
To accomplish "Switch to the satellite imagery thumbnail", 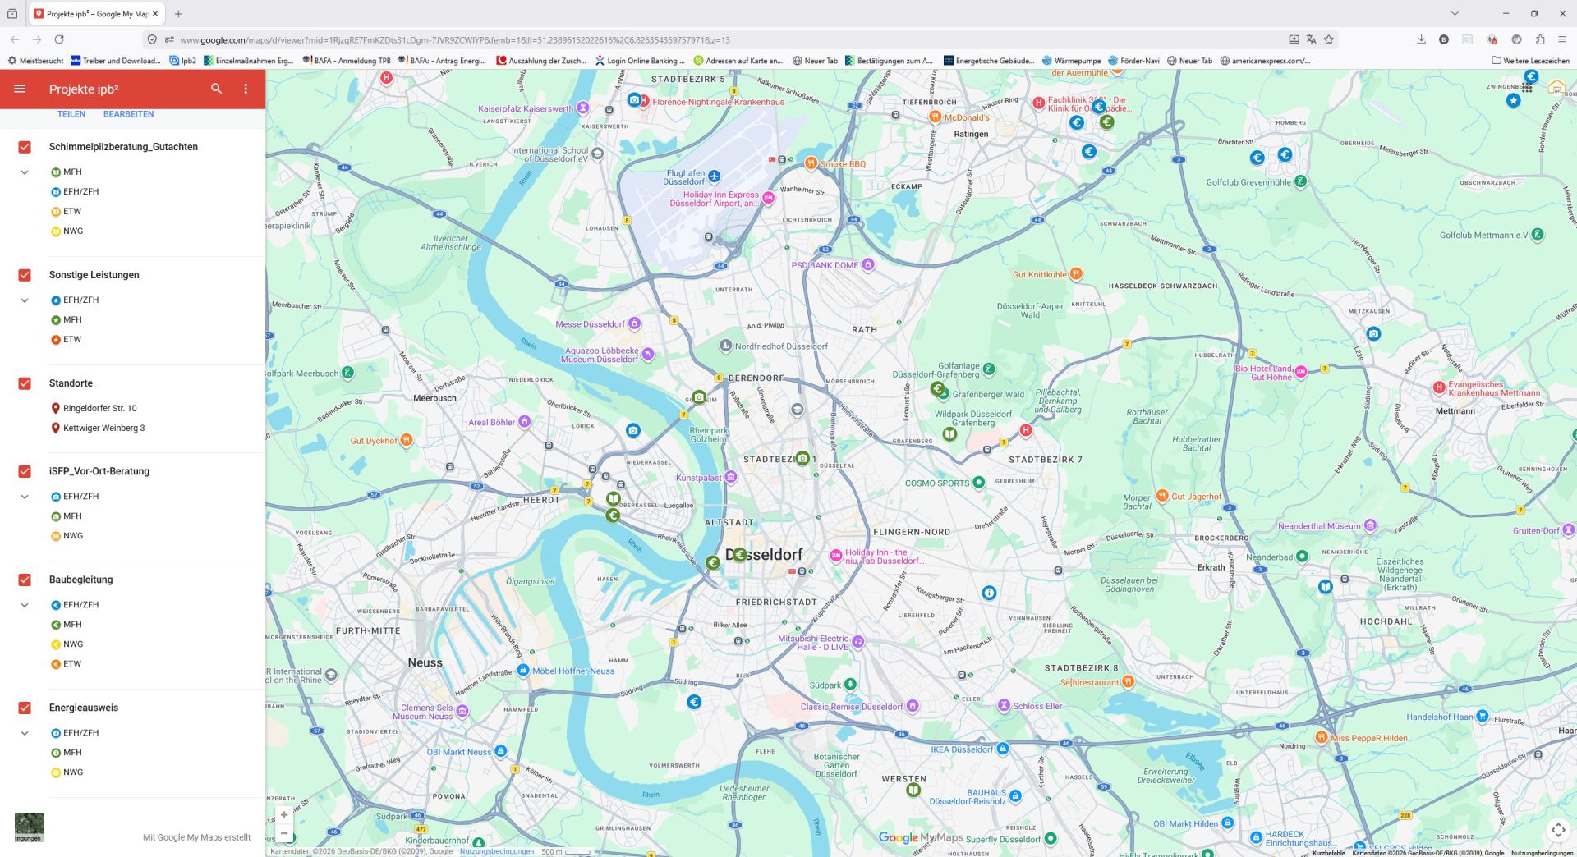I will tap(29, 827).
